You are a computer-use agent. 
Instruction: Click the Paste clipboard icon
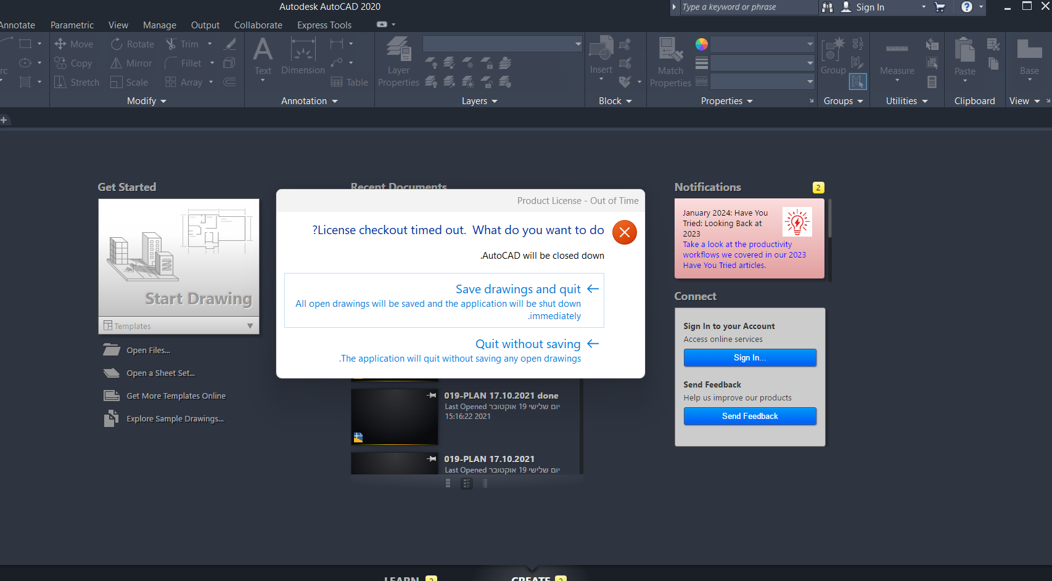[964, 51]
